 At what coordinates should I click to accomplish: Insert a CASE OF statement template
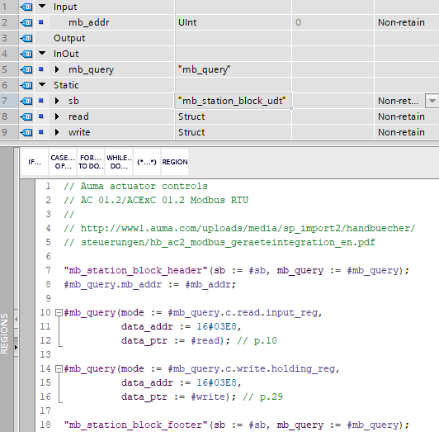[63, 162]
